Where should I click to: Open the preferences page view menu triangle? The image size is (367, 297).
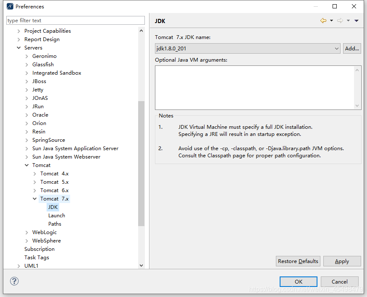[x=357, y=21]
